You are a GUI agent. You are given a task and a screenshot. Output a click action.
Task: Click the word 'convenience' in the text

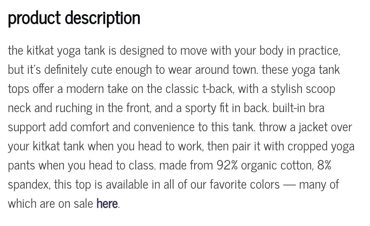tap(164, 128)
